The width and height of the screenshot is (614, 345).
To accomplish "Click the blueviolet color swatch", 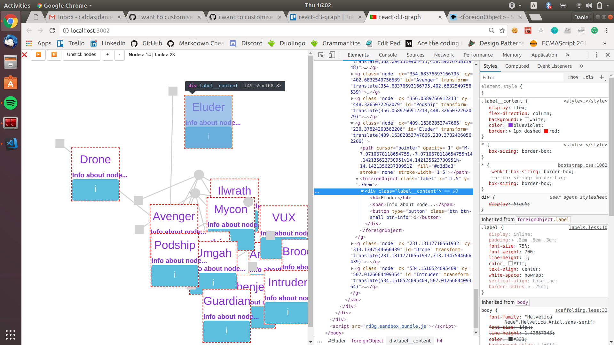I will 510,125.
